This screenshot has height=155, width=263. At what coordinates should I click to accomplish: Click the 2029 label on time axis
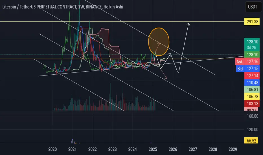pyautogui.click(x=233, y=149)
